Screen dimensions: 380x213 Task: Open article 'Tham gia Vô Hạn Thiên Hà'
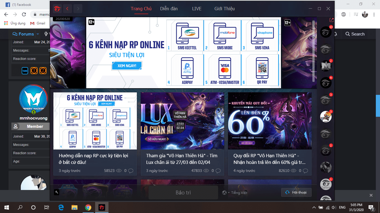pyautogui.click(x=182, y=159)
